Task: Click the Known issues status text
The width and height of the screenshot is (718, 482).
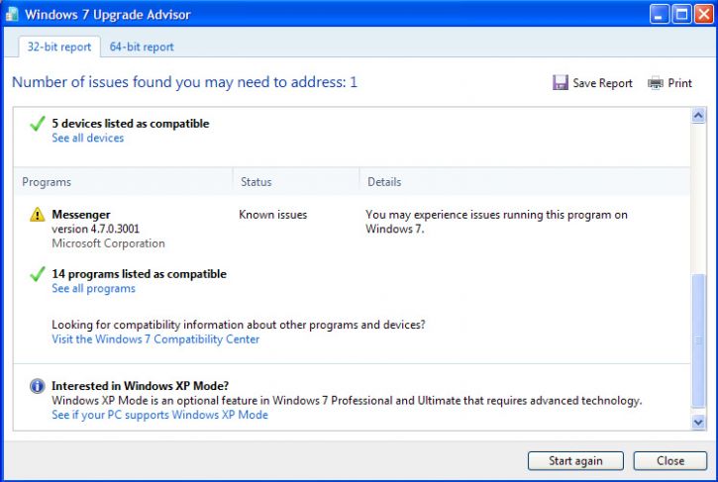Action: (x=273, y=215)
